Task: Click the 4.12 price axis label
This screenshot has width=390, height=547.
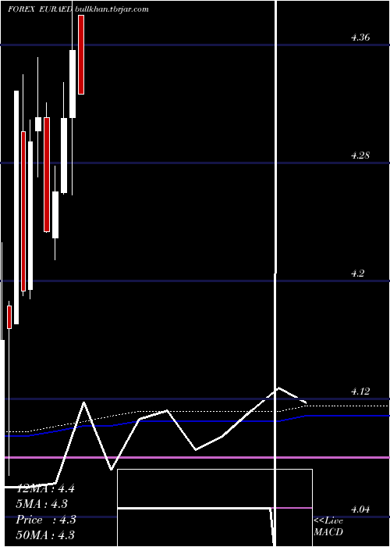Action: pos(360,391)
